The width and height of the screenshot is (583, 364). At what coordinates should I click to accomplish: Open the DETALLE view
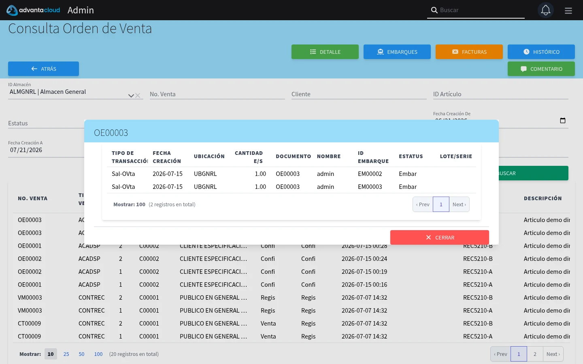coord(325,52)
